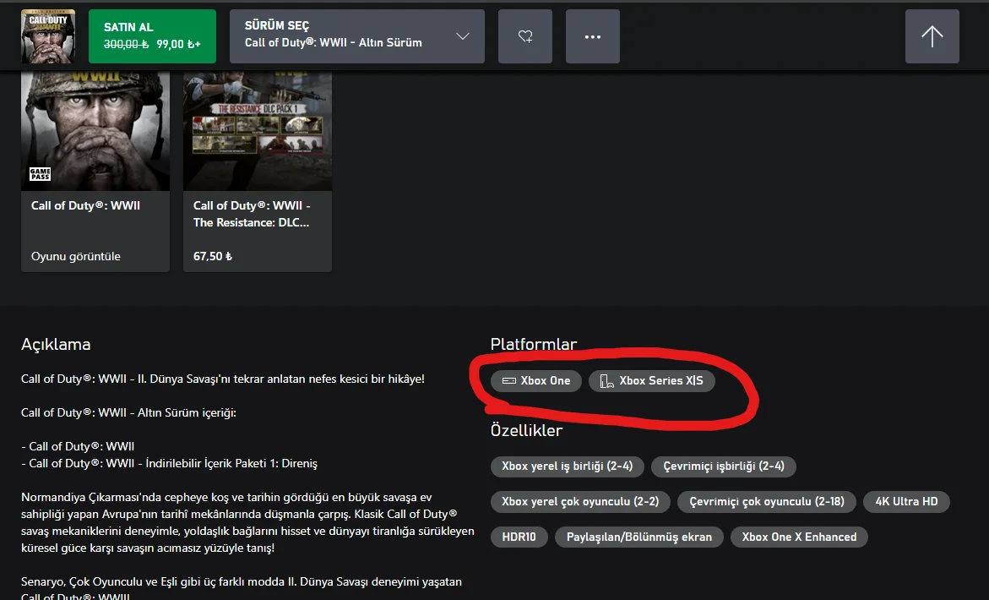Click the Xbox Series X|S console icon
The width and height of the screenshot is (989, 600).
coord(606,380)
